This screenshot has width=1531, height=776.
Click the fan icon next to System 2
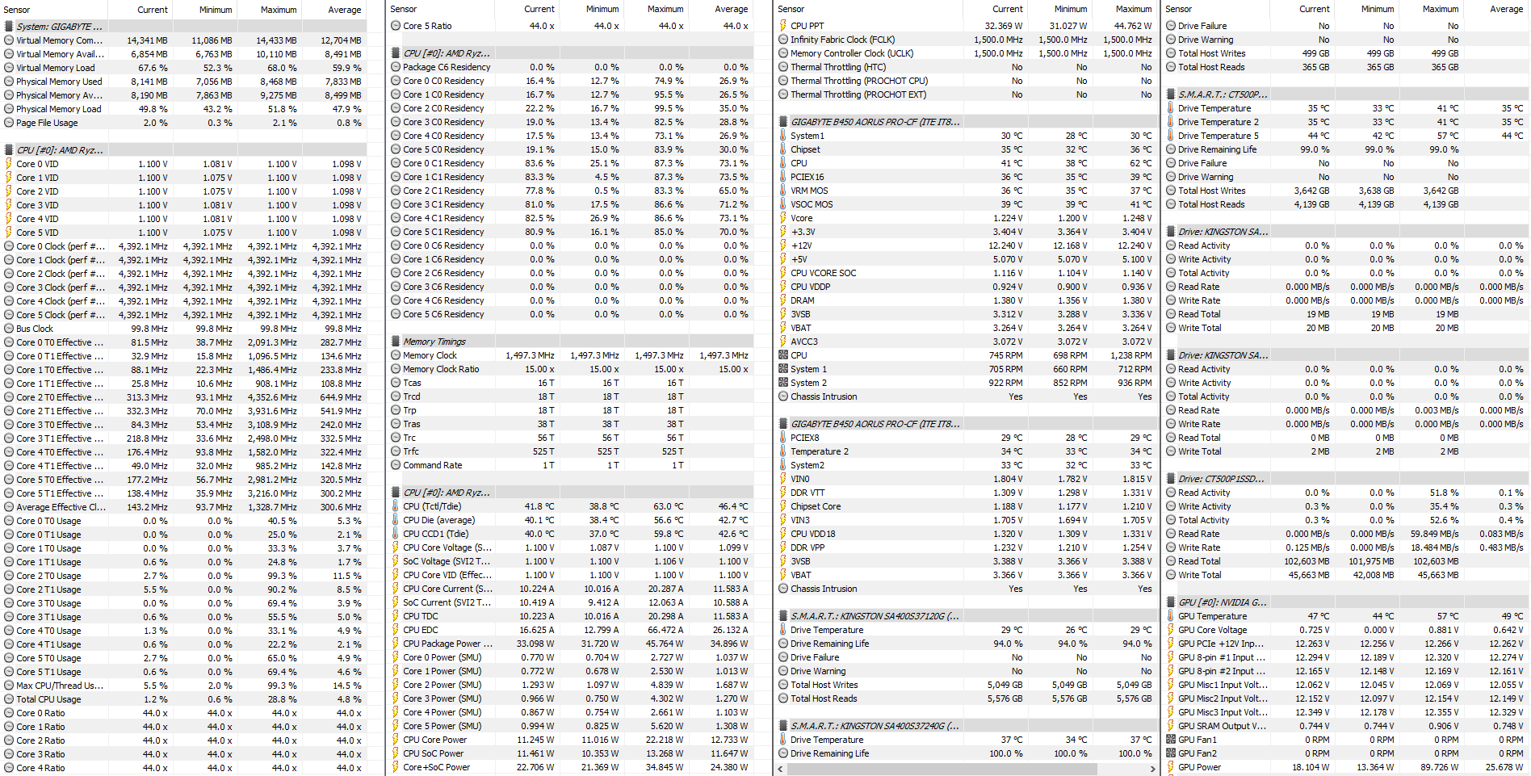[x=783, y=383]
